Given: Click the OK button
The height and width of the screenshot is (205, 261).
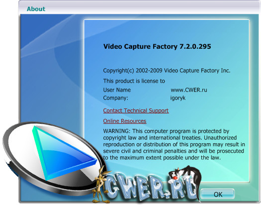Looking at the screenshot, I should [x=218, y=194].
